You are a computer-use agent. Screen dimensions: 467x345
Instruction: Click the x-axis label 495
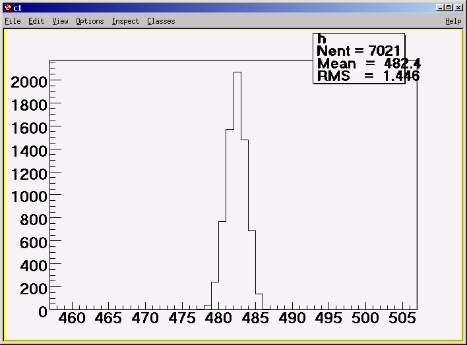coord(328,318)
